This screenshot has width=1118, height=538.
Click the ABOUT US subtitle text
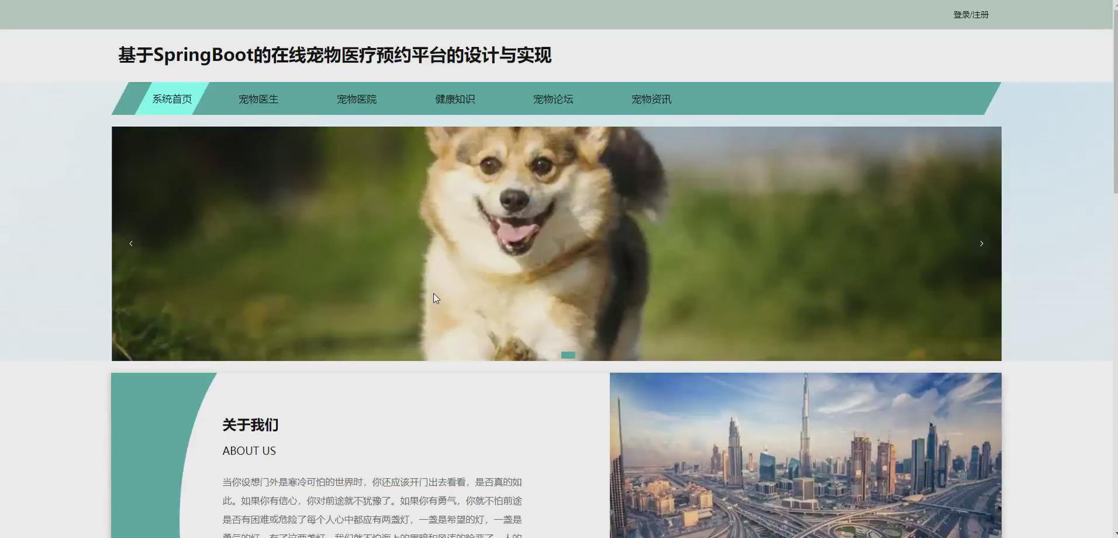tap(249, 450)
